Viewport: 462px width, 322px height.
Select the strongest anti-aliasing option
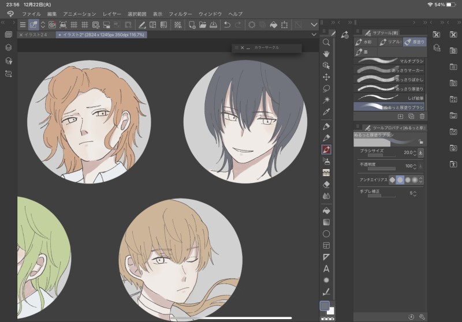pos(415,179)
